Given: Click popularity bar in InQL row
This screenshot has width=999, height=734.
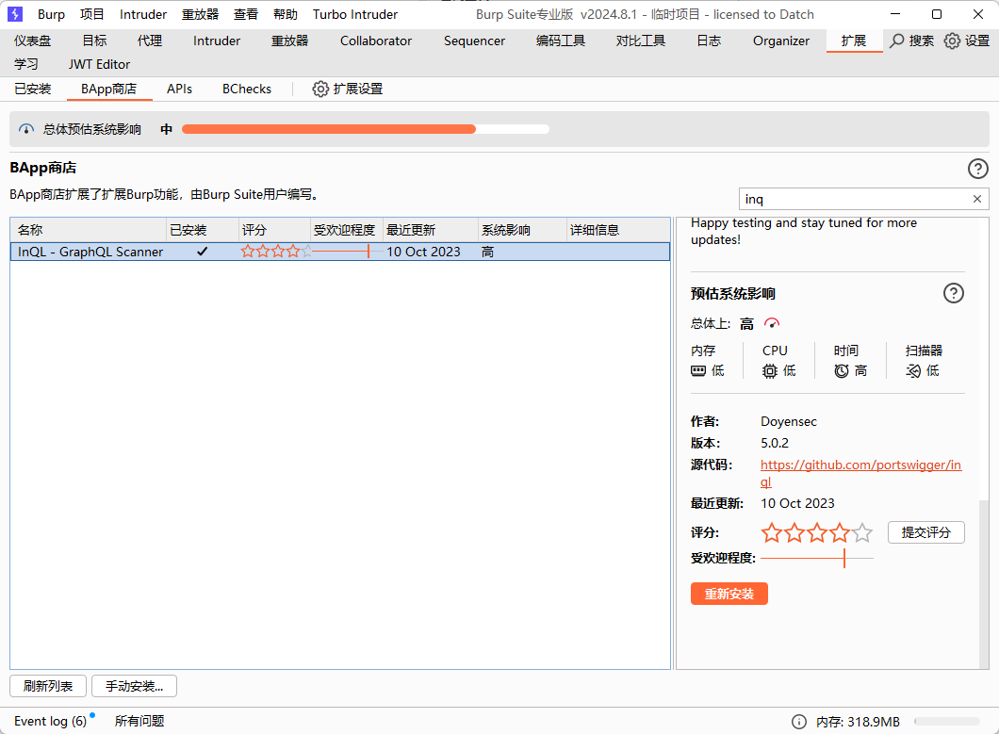Looking at the screenshot, I should (347, 252).
